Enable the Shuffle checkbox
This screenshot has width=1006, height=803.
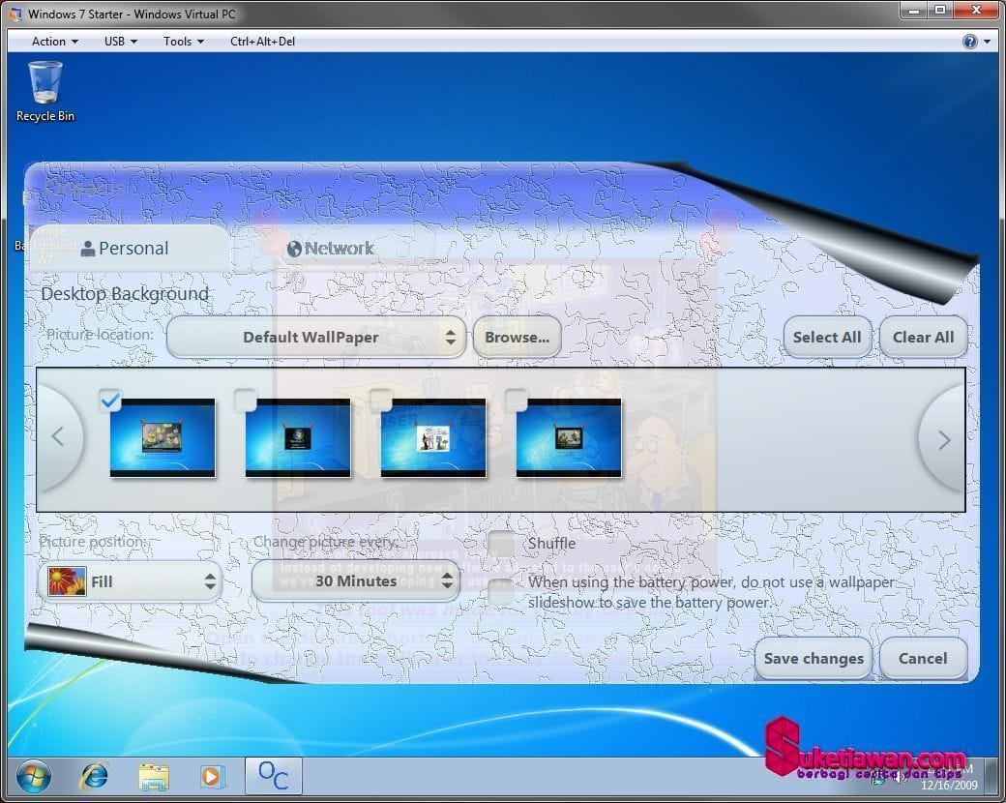(501, 544)
